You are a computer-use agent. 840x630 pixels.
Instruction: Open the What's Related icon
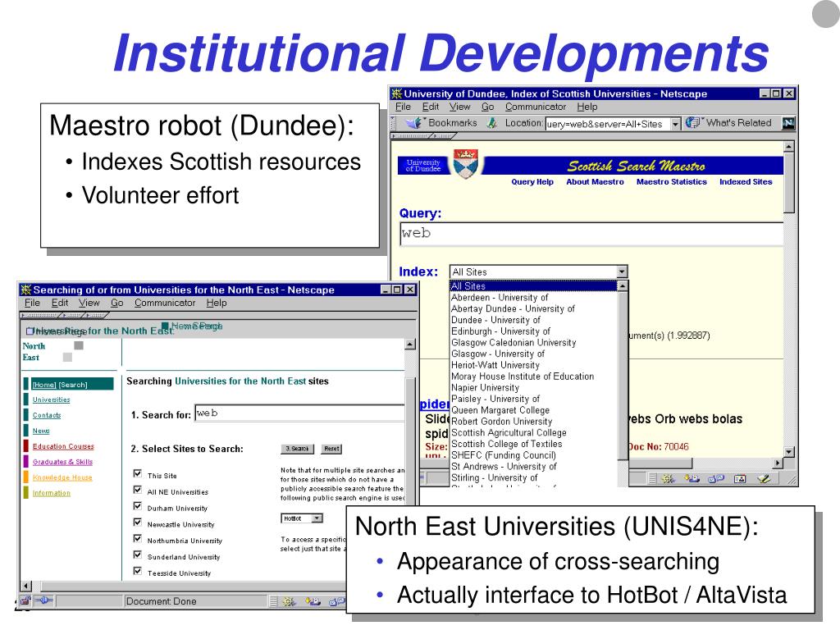[x=692, y=123]
